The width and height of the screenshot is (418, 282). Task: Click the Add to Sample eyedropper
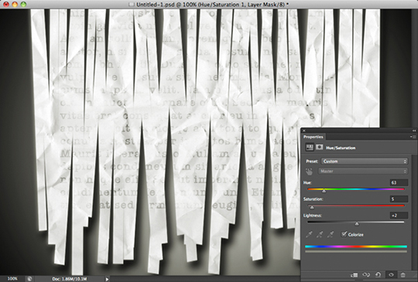coord(320,234)
